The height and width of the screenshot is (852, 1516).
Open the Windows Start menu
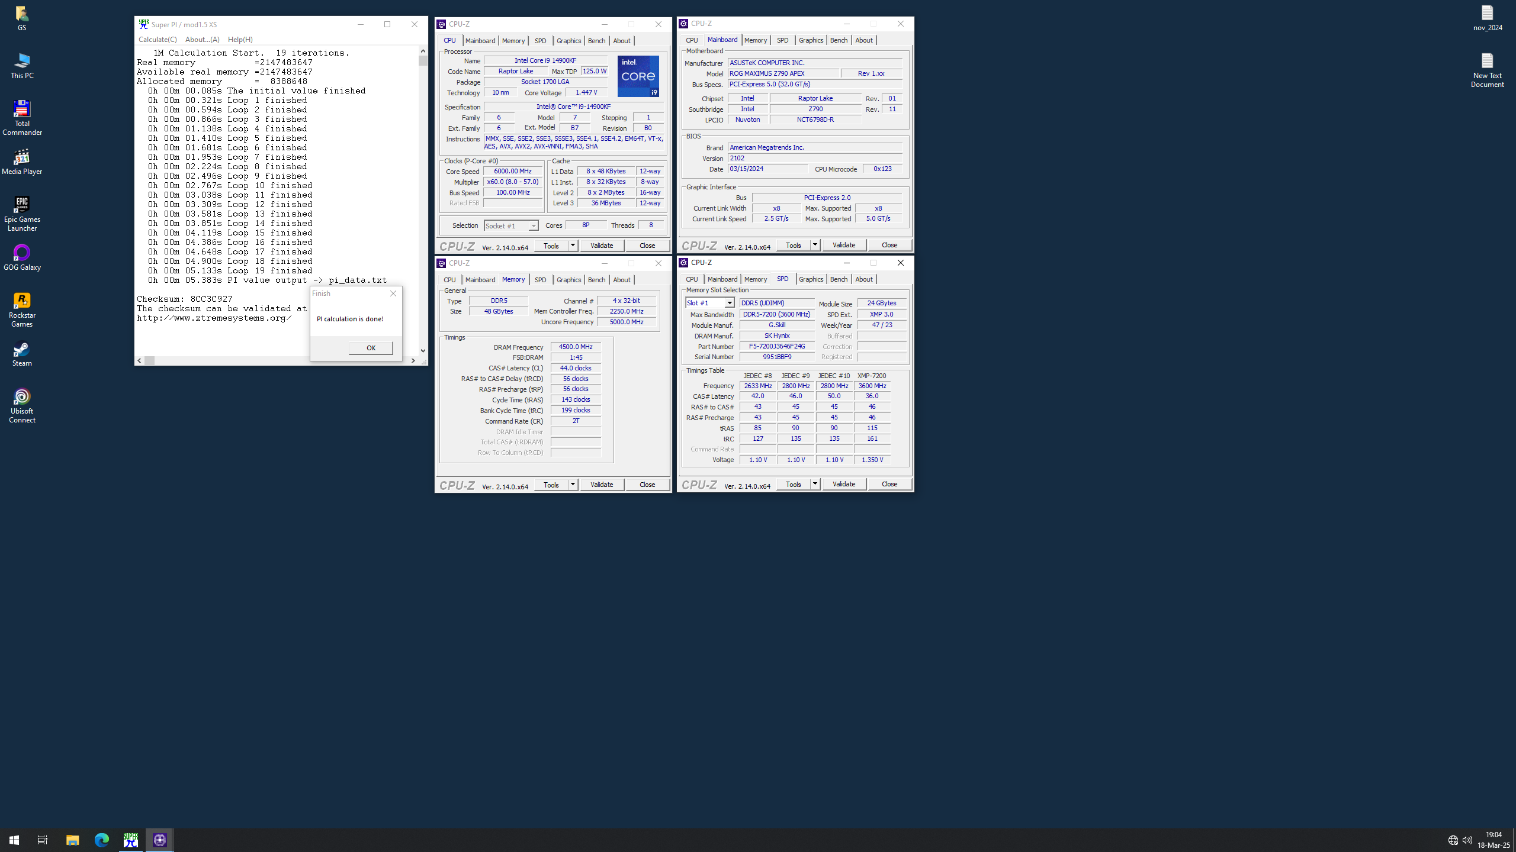pyautogui.click(x=14, y=840)
